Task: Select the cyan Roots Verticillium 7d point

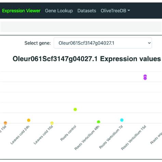Action: (122, 120)
